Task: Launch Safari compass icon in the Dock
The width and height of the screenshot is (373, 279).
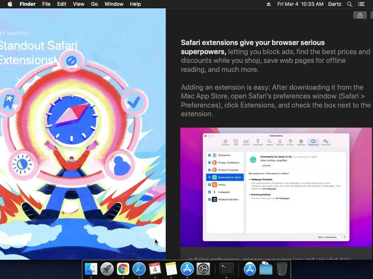Action: (139, 269)
